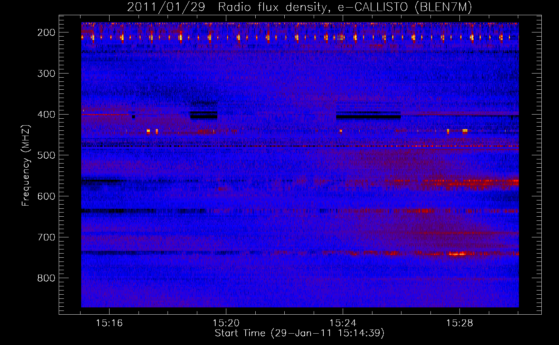559x345 pixels.
Task: Click the 400 frequency tick label
Action: [46, 115]
